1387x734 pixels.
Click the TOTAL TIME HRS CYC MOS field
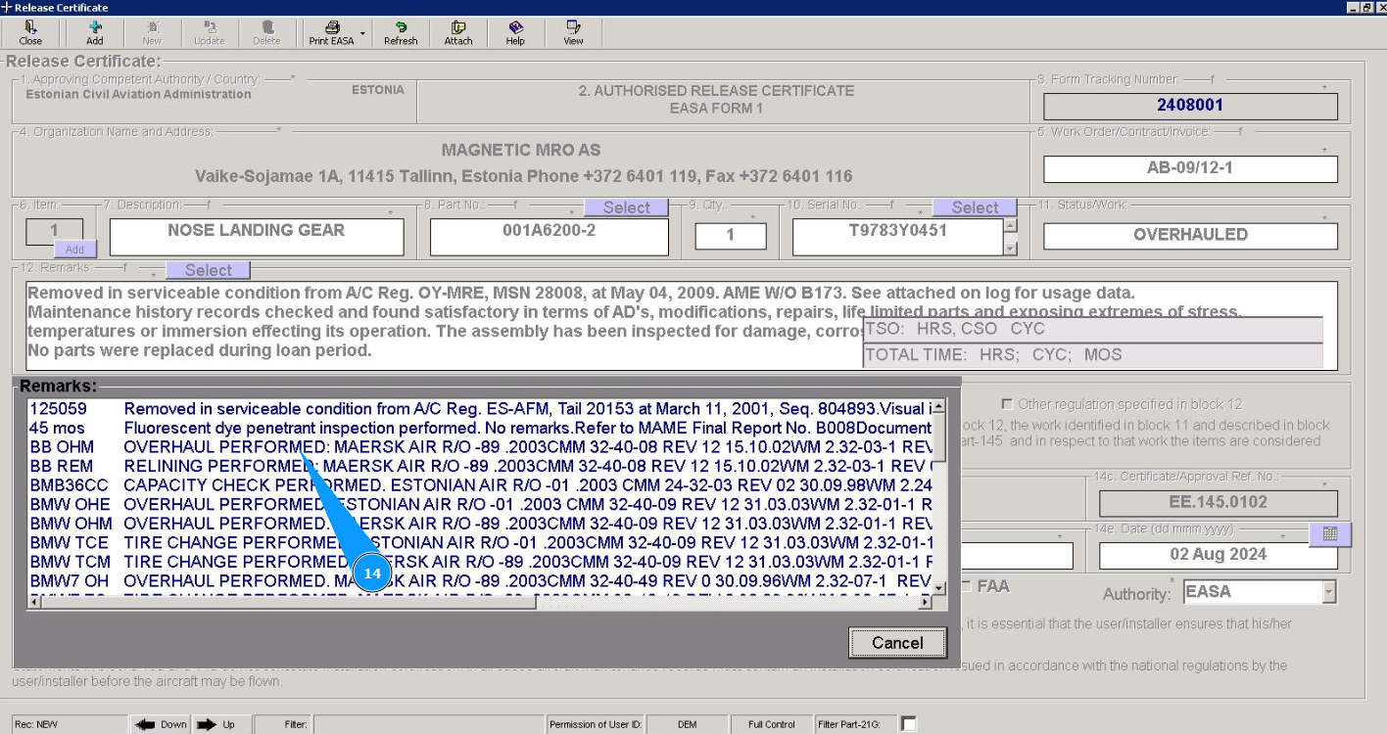click(1092, 354)
